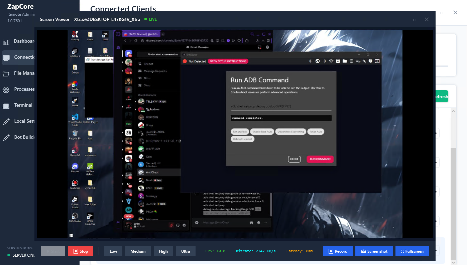This screenshot has width=467, height=265.
Task: Click the SideQuest apps grid icon
Action: click(351, 61)
